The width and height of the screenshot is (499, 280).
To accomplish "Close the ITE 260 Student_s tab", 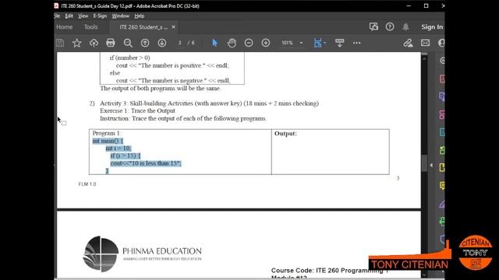I will click(173, 27).
